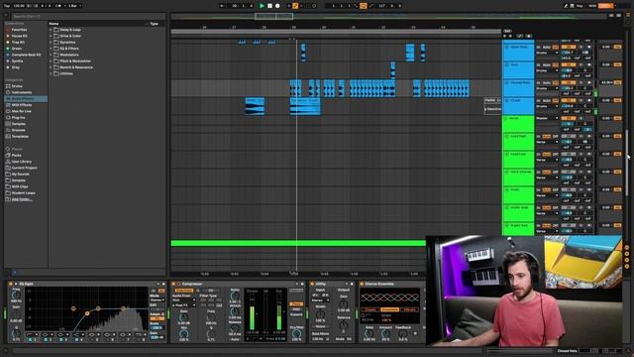Click the Compressor Dry/Wet knob
Screen dimensions: 634x357
[x=296, y=333]
